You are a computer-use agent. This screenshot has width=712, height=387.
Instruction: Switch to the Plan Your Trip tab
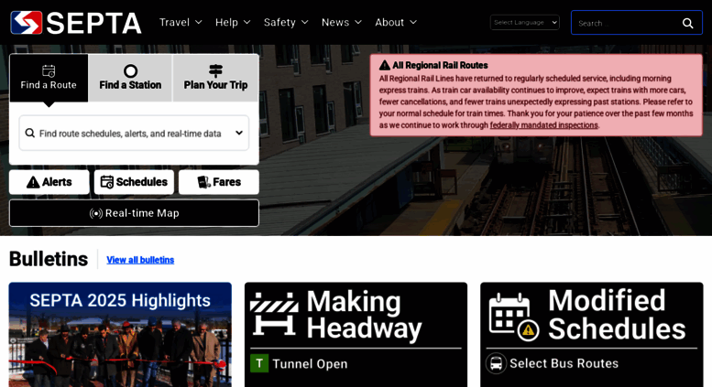(215, 78)
